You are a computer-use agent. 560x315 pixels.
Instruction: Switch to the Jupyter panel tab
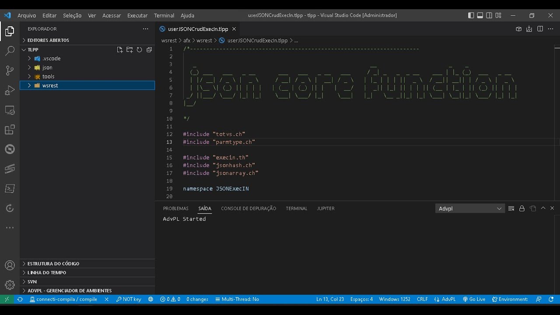tap(326, 209)
